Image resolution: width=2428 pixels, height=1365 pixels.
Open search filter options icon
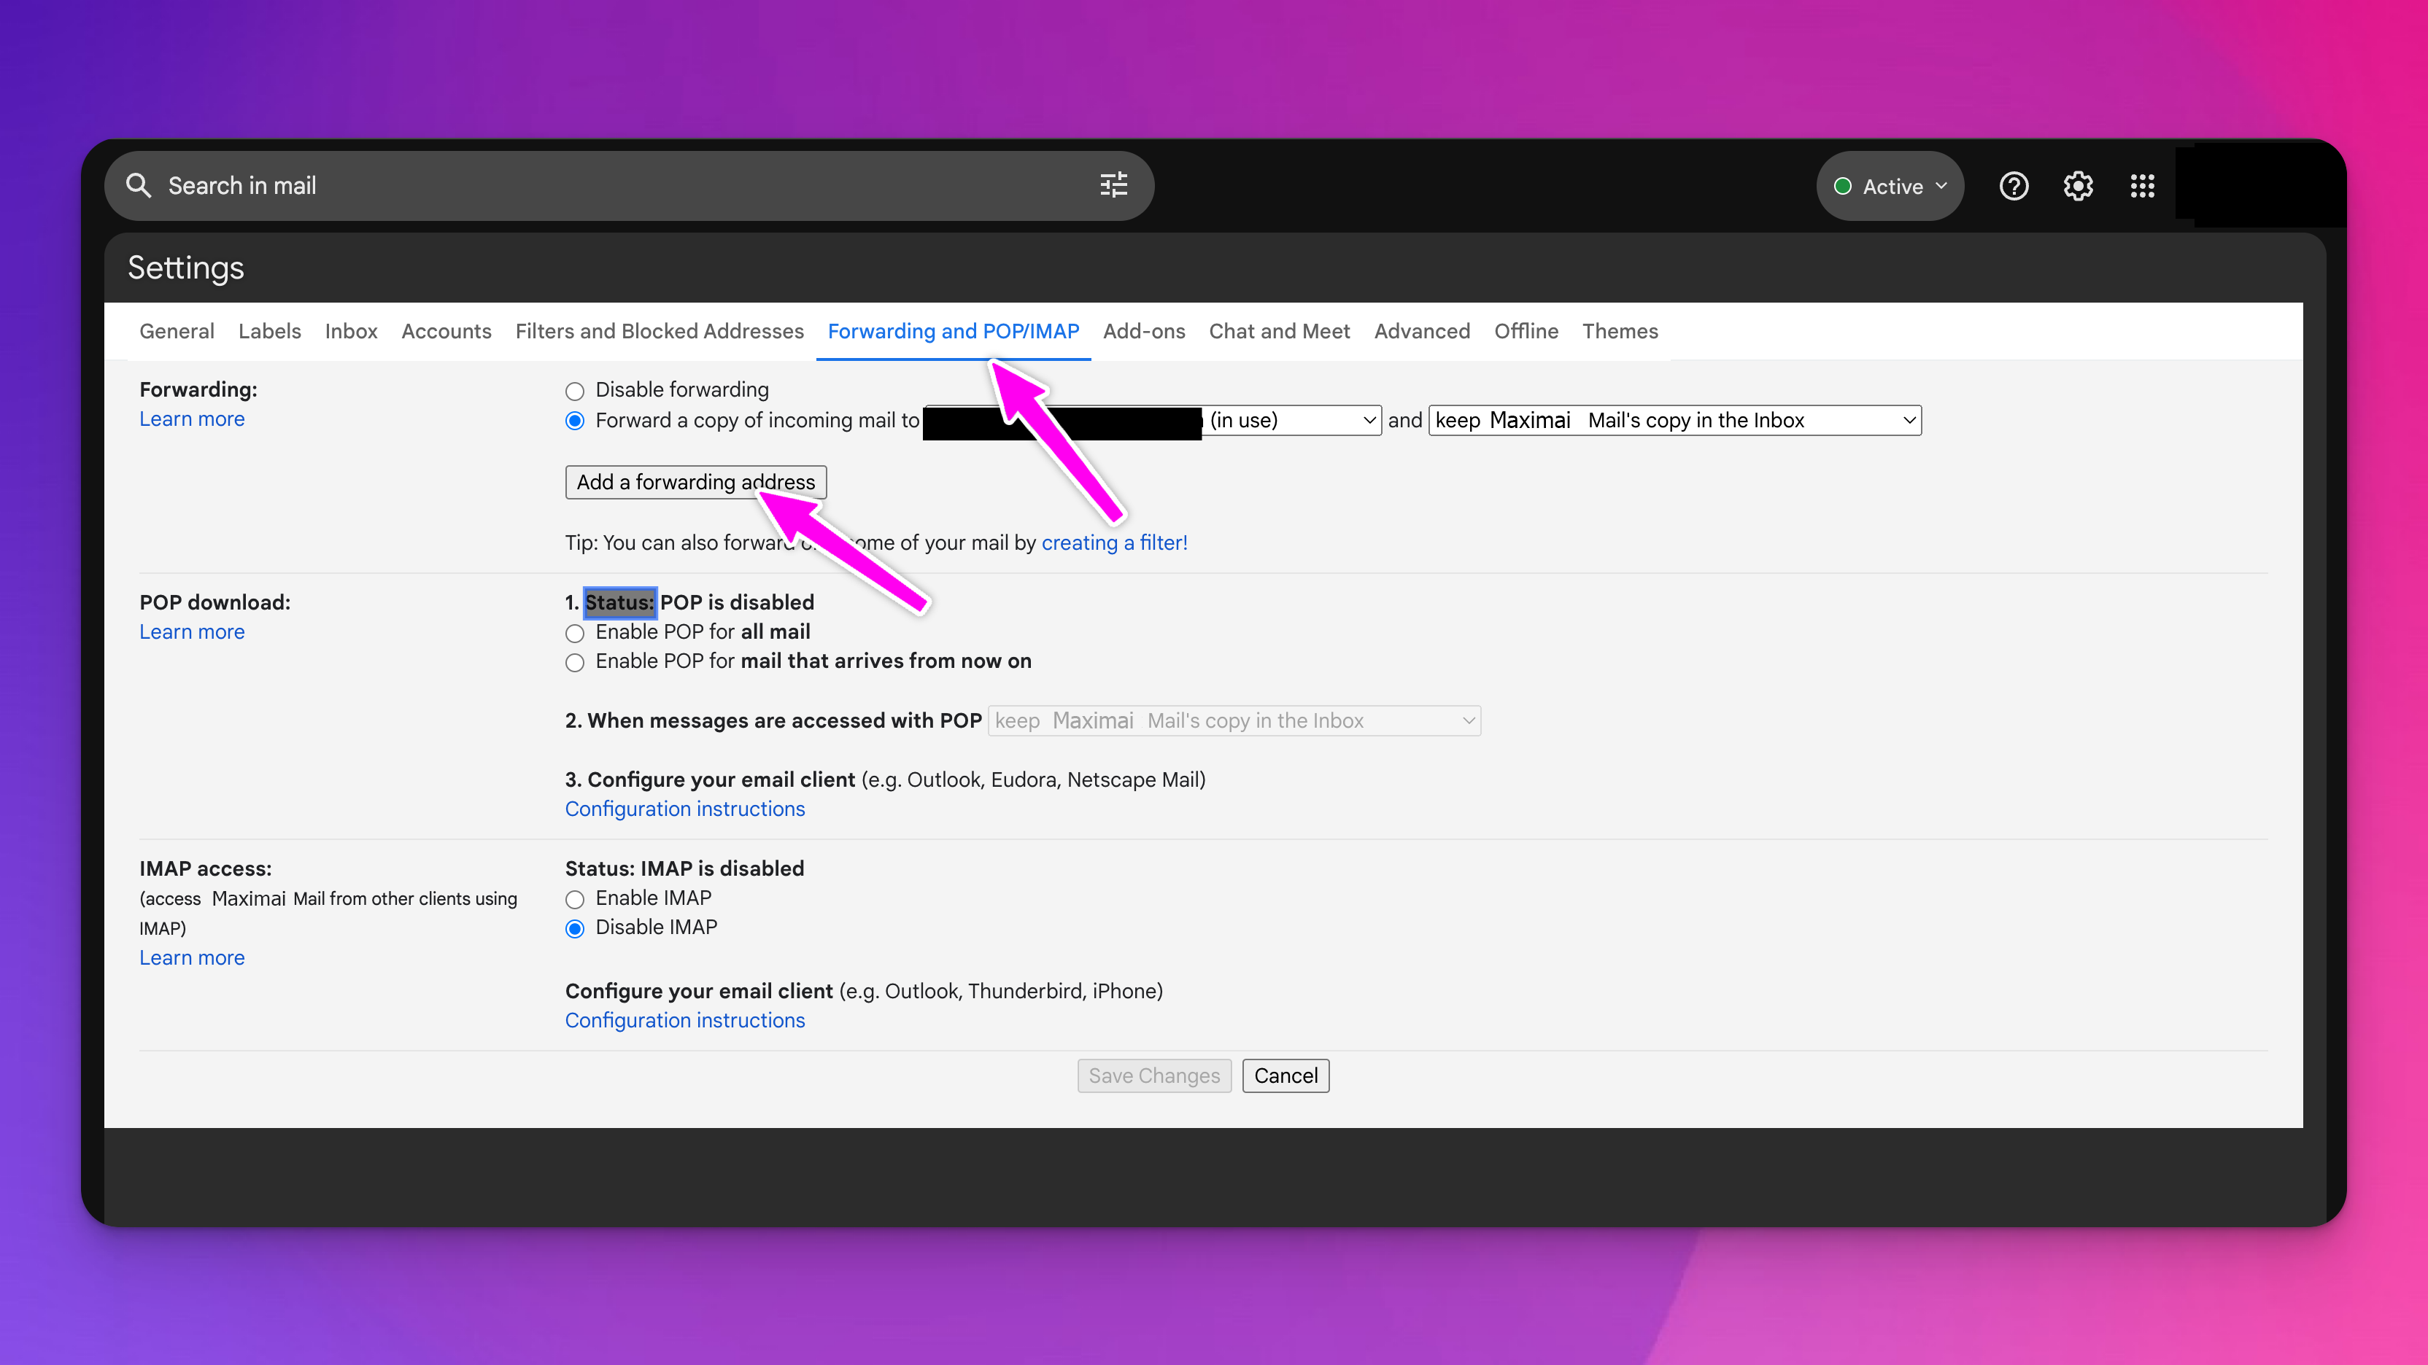pyautogui.click(x=1113, y=186)
